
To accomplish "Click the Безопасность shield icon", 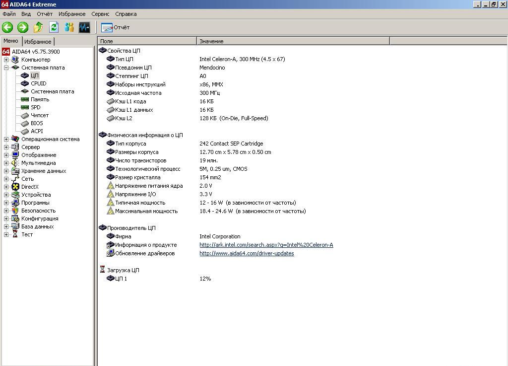I will tap(15, 211).
